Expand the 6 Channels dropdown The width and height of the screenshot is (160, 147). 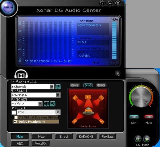(x=52, y=87)
